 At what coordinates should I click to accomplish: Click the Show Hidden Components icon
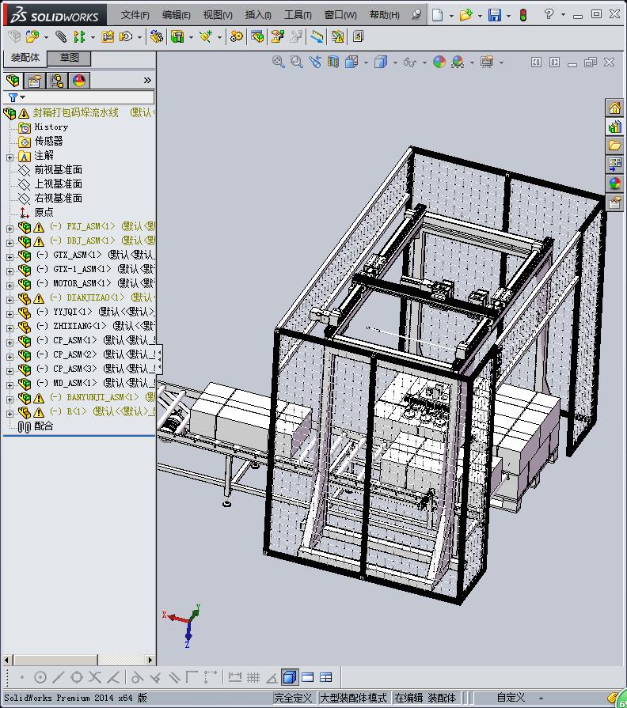coord(157,36)
